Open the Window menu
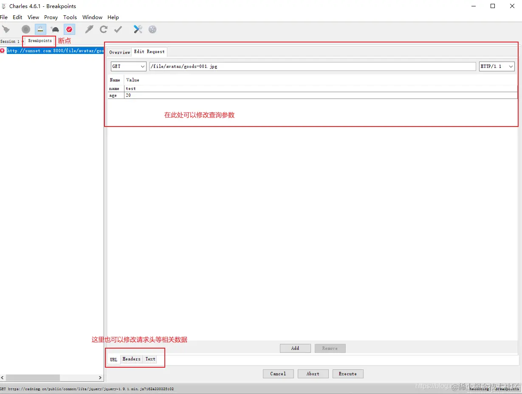Viewport: 522px width, 394px height. click(x=92, y=17)
